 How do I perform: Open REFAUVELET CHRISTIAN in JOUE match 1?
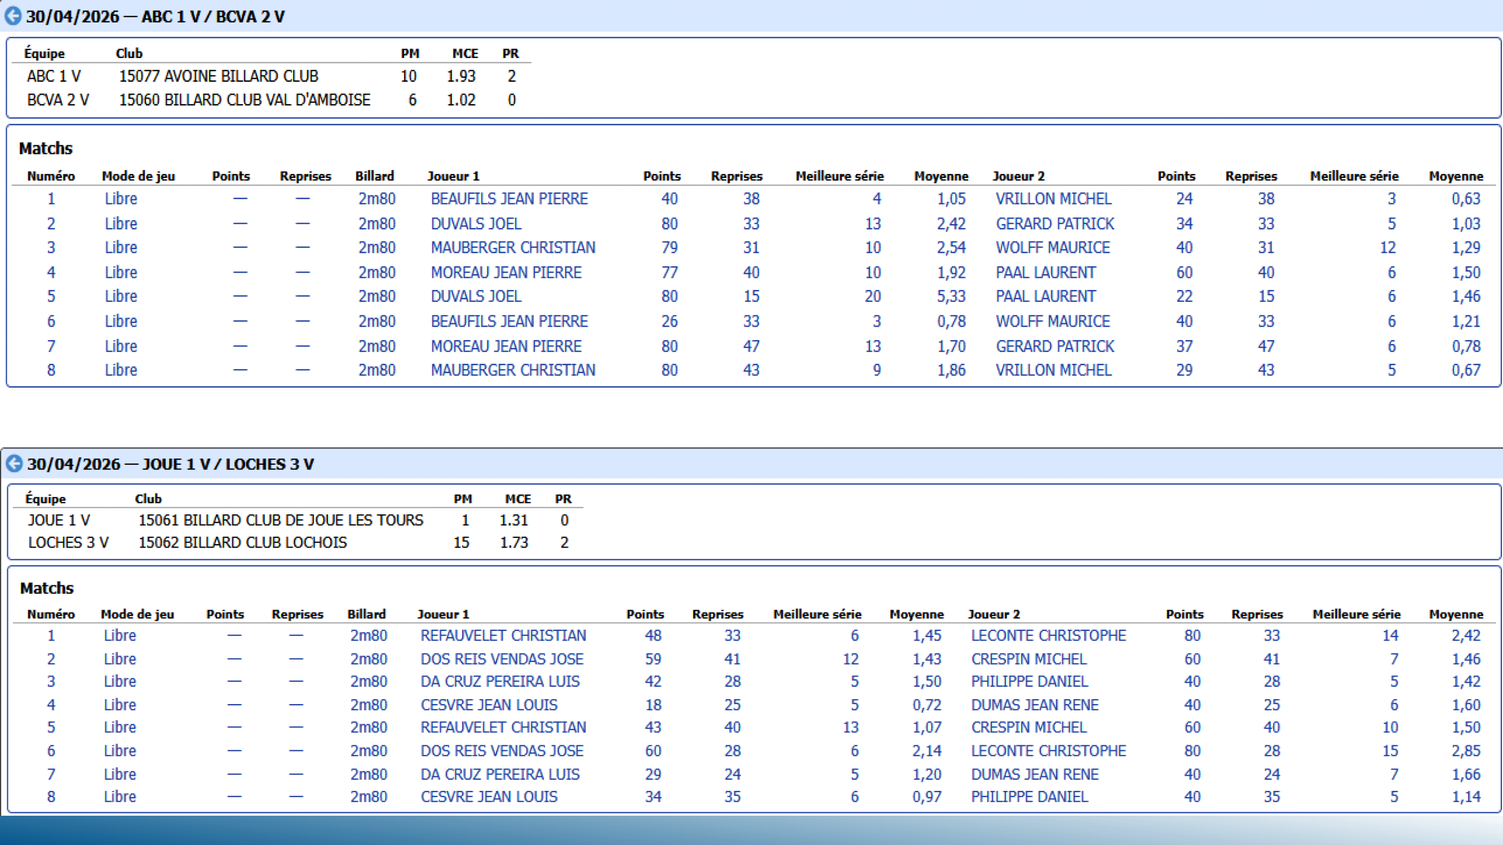[x=503, y=635]
